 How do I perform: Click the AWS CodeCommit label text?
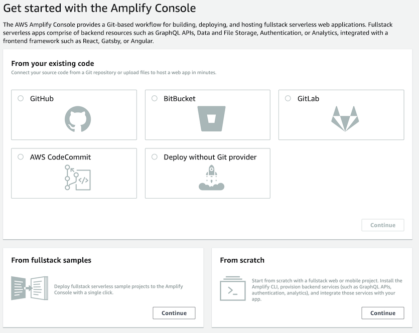pos(60,157)
